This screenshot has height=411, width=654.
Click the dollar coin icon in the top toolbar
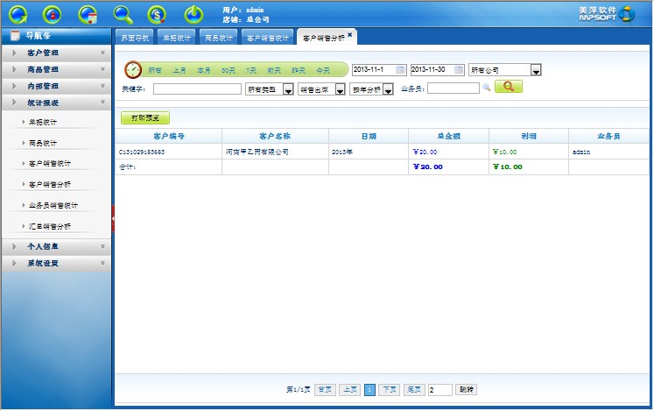point(158,14)
